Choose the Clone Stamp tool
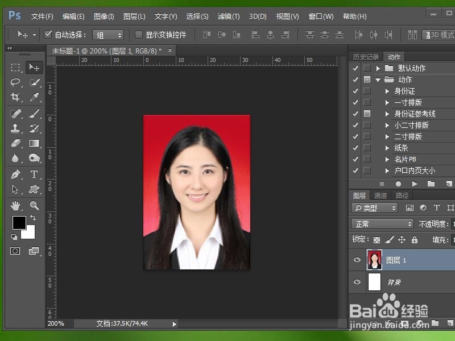 click(x=15, y=128)
